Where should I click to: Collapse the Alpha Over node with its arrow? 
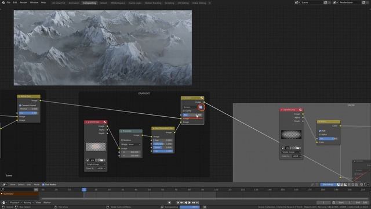pyautogui.click(x=19, y=96)
